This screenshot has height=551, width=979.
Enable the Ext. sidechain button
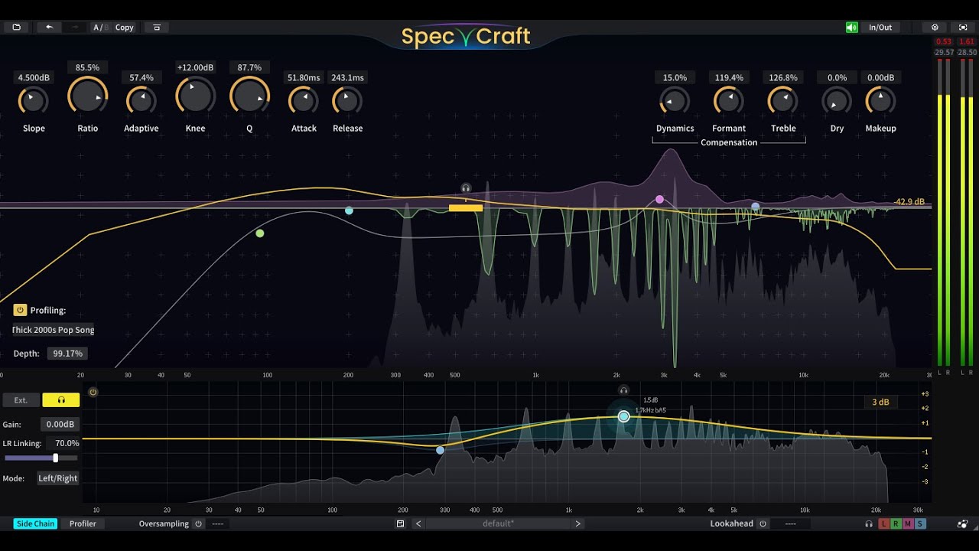tap(21, 399)
